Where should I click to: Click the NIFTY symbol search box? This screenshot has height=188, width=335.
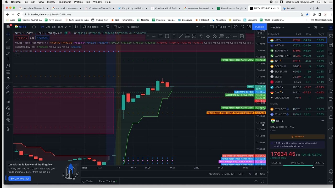pos(21,27)
